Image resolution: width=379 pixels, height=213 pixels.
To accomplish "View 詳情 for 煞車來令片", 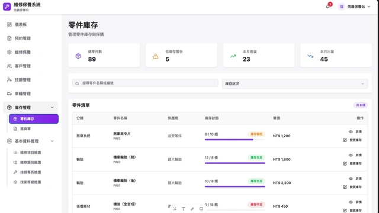I will tap(355, 131).
